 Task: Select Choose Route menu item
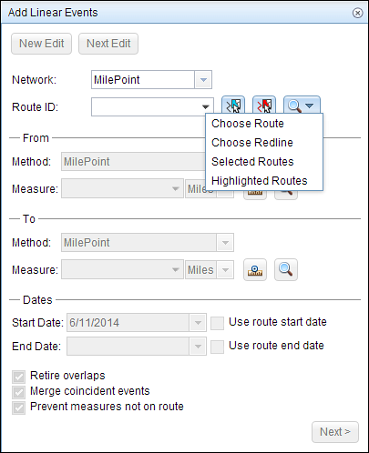pos(264,124)
